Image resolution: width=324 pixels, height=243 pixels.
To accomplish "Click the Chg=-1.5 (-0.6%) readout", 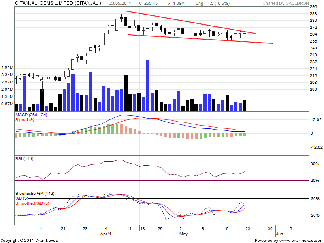I will click(x=213, y=3).
